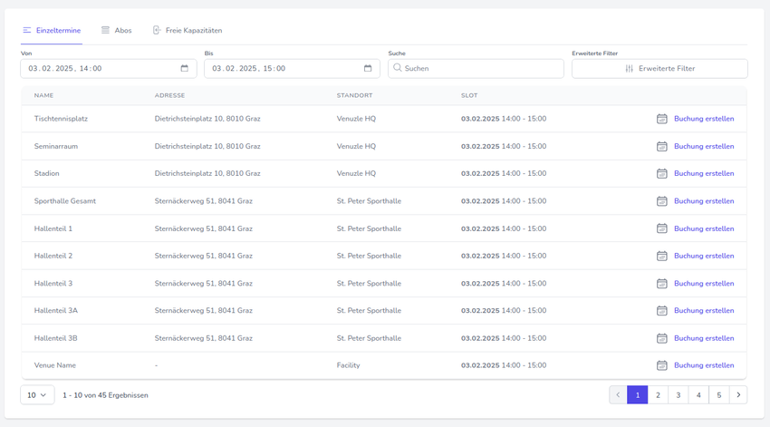This screenshot has width=770, height=427.
Task: Go to next page with right chevron
Action: point(738,395)
